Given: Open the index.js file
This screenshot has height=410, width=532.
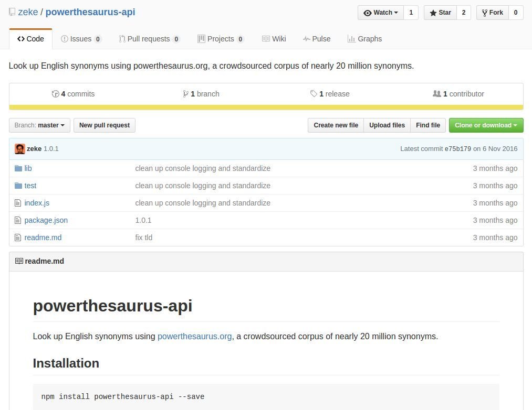Looking at the screenshot, I should point(37,203).
